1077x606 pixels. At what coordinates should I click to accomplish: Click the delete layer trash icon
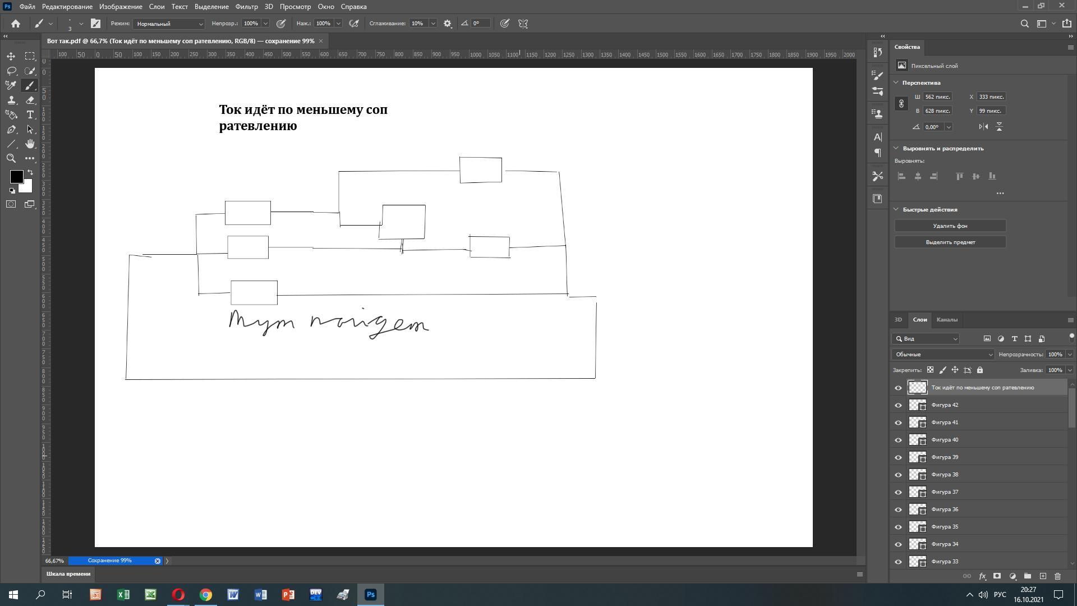(1057, 576)
